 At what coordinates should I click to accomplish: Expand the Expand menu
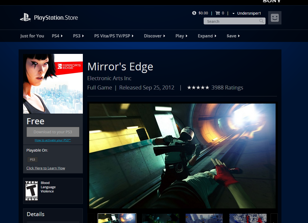point(207,36)
